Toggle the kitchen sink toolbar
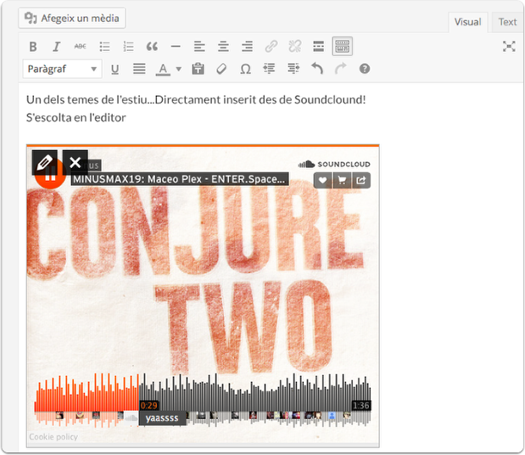The height and width of the screenshot is (455, 525). [x=342, y=46]
